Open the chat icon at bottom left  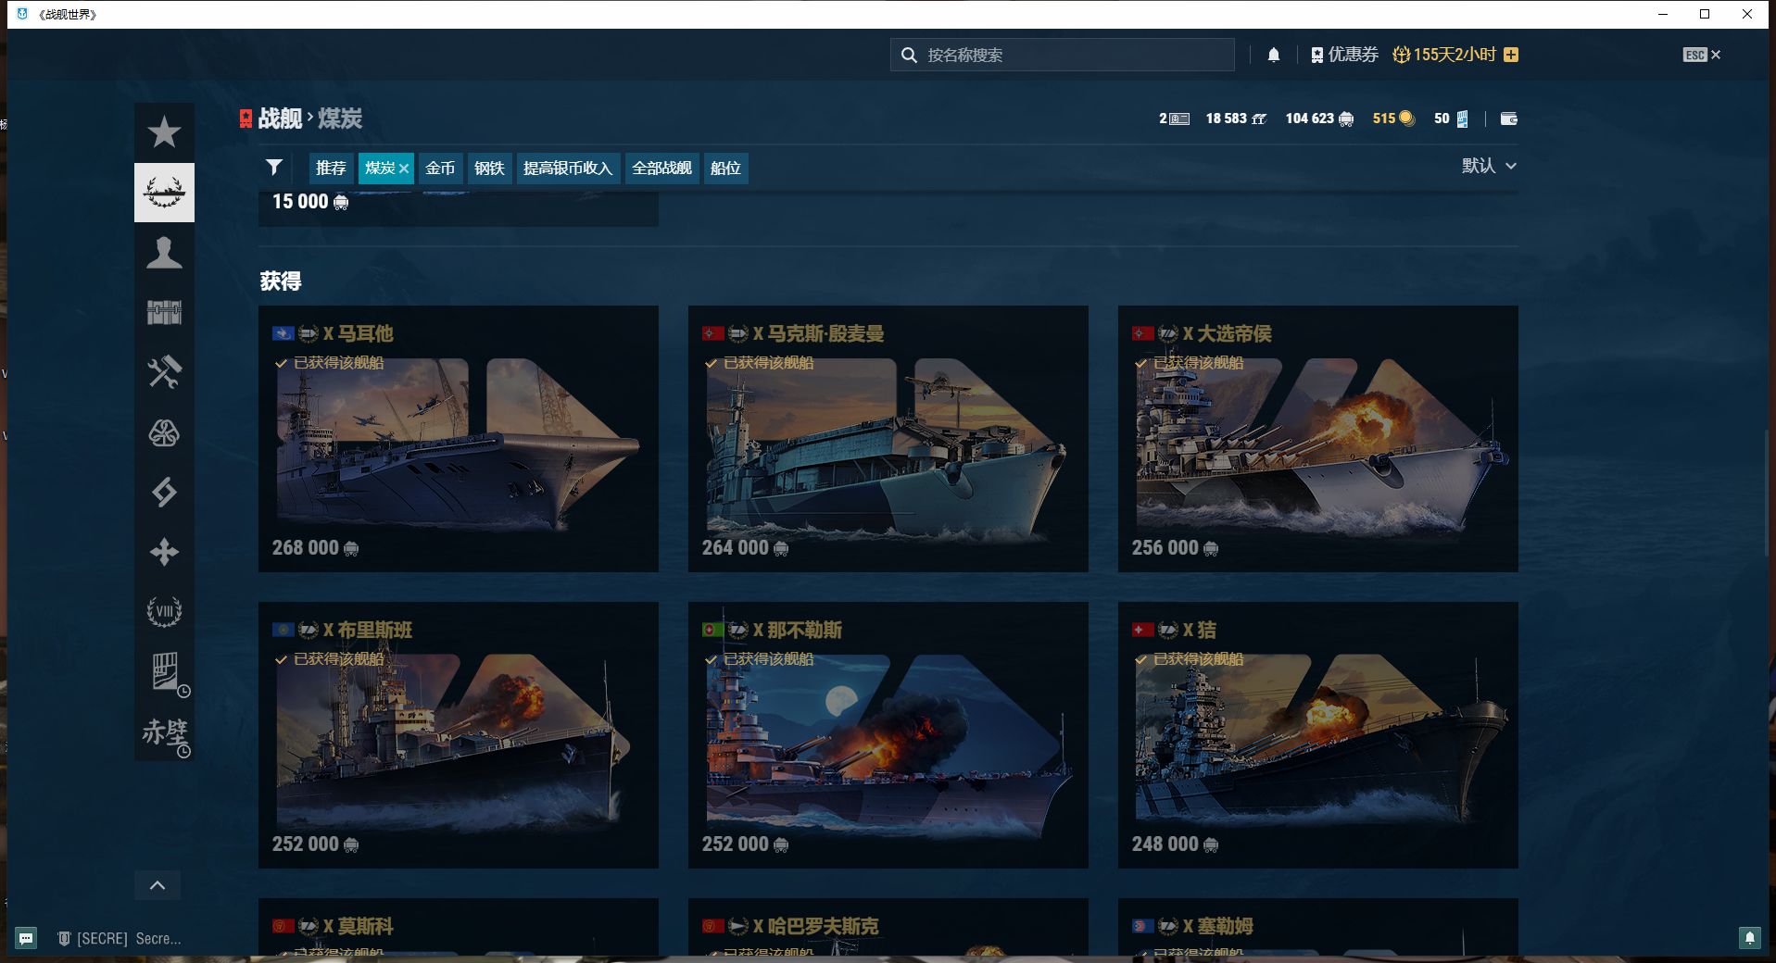26,938
